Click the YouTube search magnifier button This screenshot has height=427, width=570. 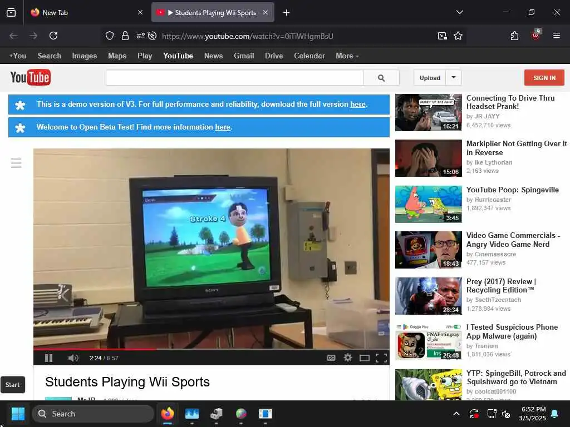coord(381,78)
